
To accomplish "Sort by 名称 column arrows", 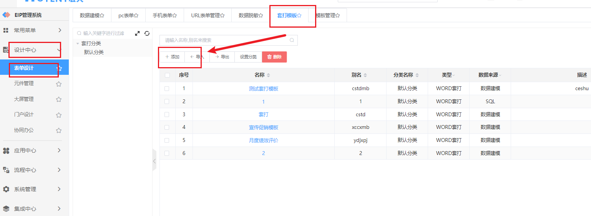I will pyautogui.click(x=269, y=75).
